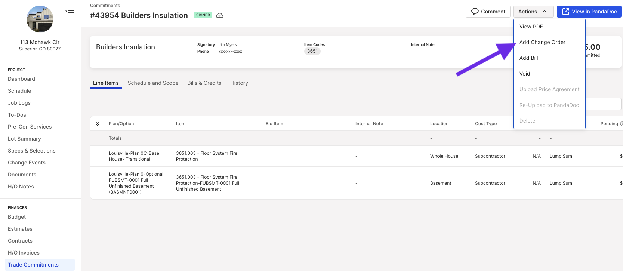Click the Commitments breadcrumb link
623x271 pixels.
pos(105,6)
